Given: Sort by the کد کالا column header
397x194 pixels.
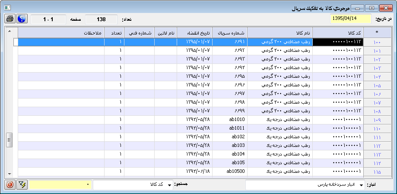Looking at the screenshot, I should click(338, 33).
